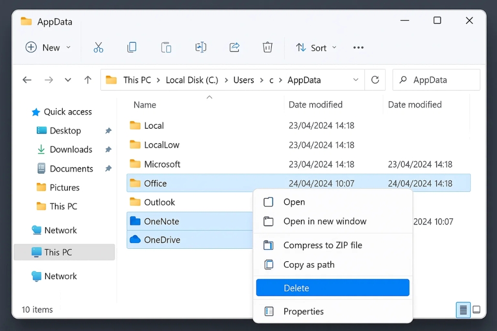Go up one folder level
Screen dimensions: 497x331
pyautogui.click(x=87, y=80)
